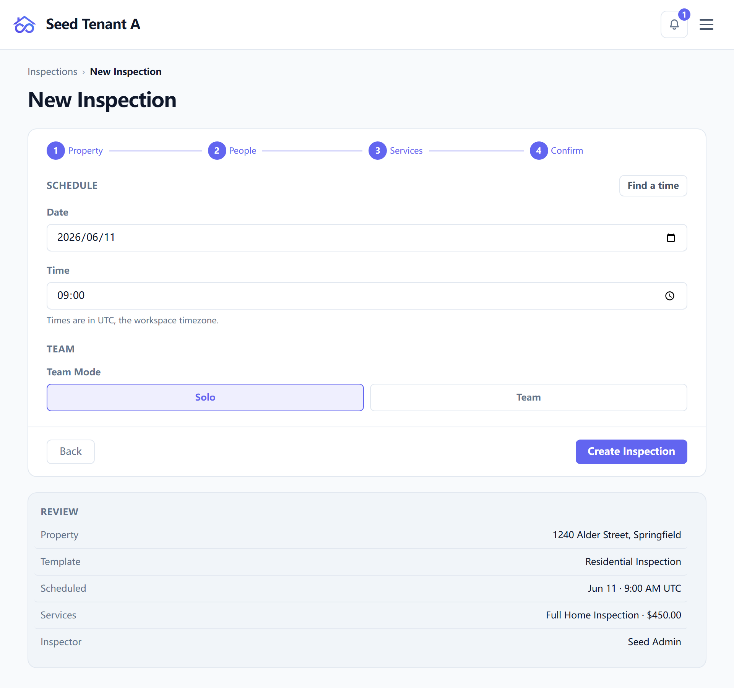Viewport: 734px width, 688px height.
Task: Go to the Services step label
Action: tap(406, 151)
